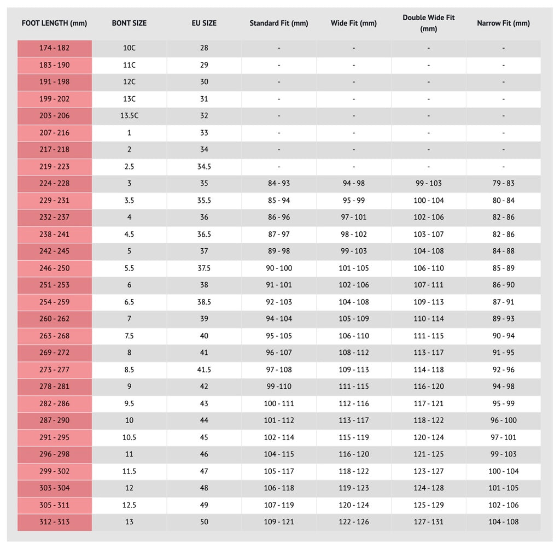
Task: Click the EU SIZE column header
Action: [x=204, y=24]
